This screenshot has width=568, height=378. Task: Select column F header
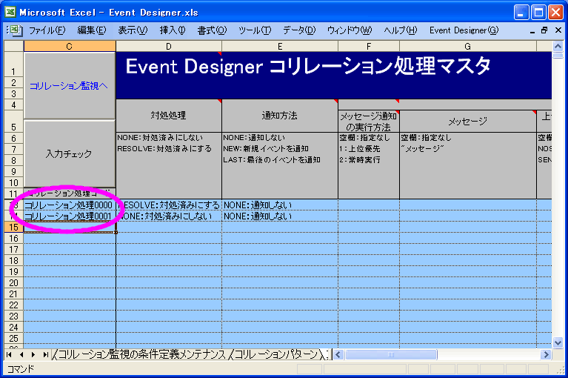(x=369, y=46)
